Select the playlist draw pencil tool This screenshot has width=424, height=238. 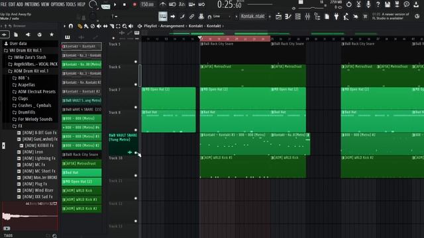[79, 26]
